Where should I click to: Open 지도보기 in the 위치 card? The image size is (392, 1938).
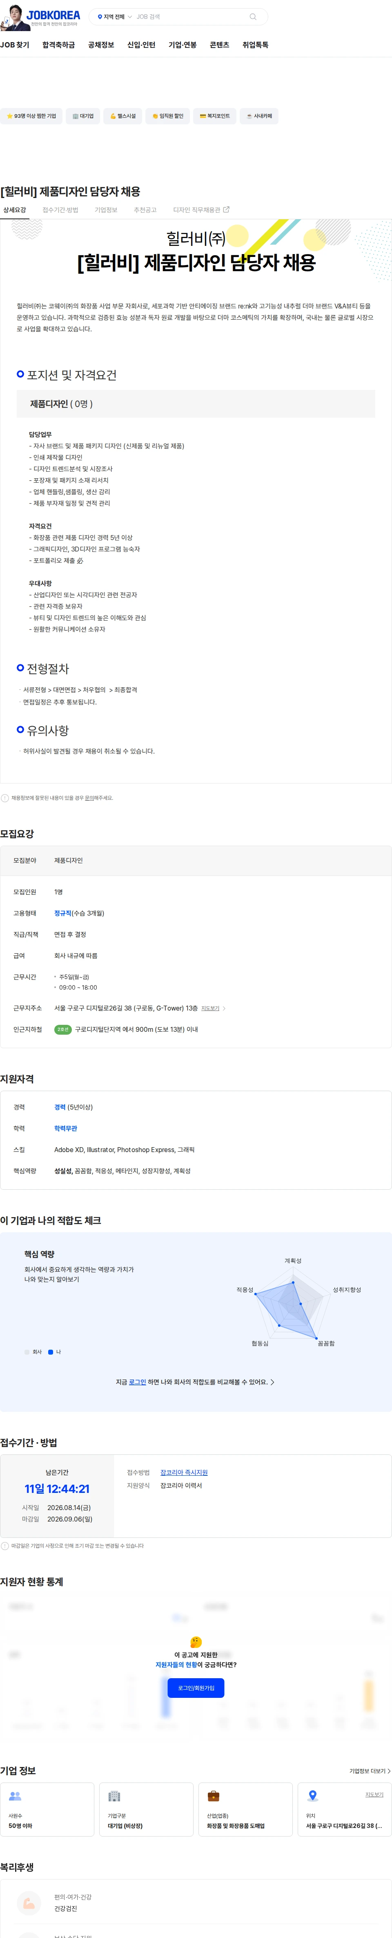374,1795
